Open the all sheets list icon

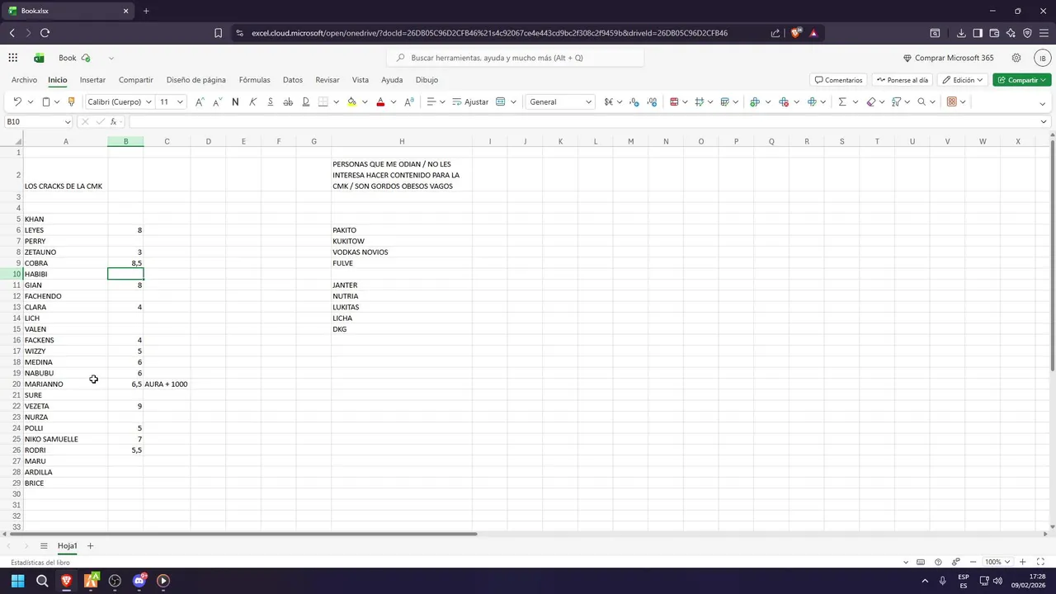pos(44,546)
